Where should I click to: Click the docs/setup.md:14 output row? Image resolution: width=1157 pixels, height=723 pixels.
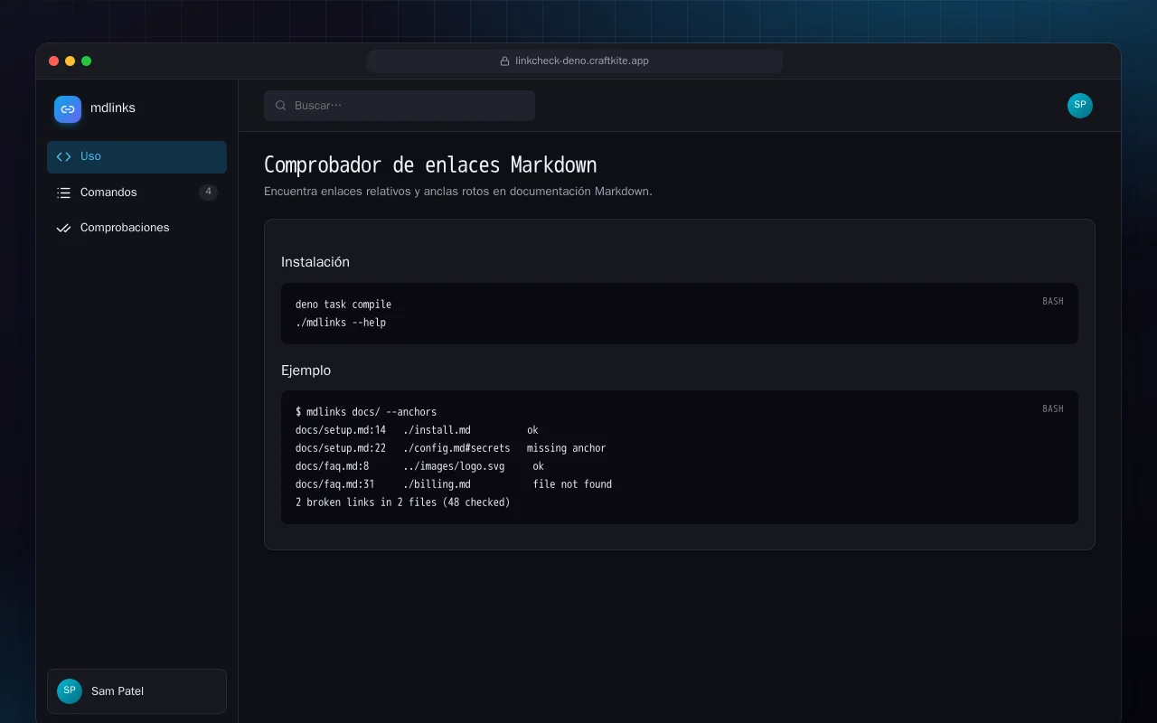[x=417, y=430]
